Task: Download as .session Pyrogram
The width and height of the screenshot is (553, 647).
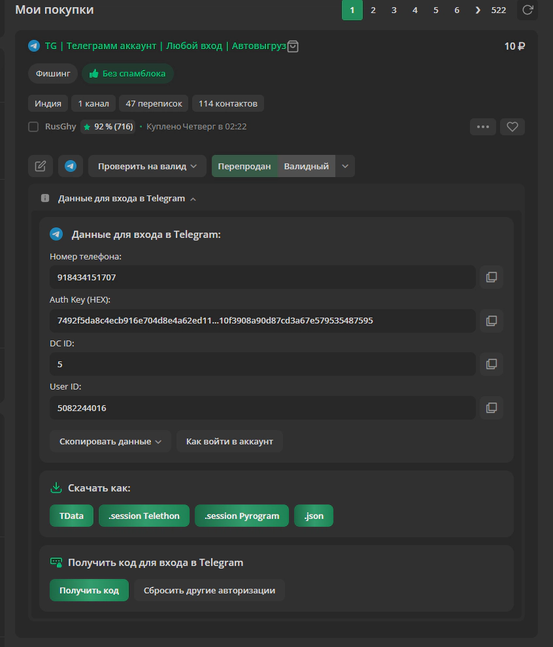Action: (x=242, y=516)
